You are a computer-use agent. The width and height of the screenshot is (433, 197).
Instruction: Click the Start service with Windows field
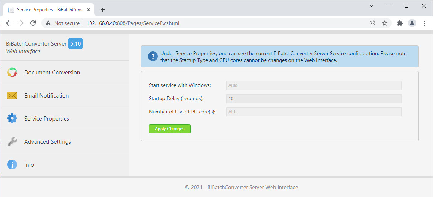tap(313, 85)
